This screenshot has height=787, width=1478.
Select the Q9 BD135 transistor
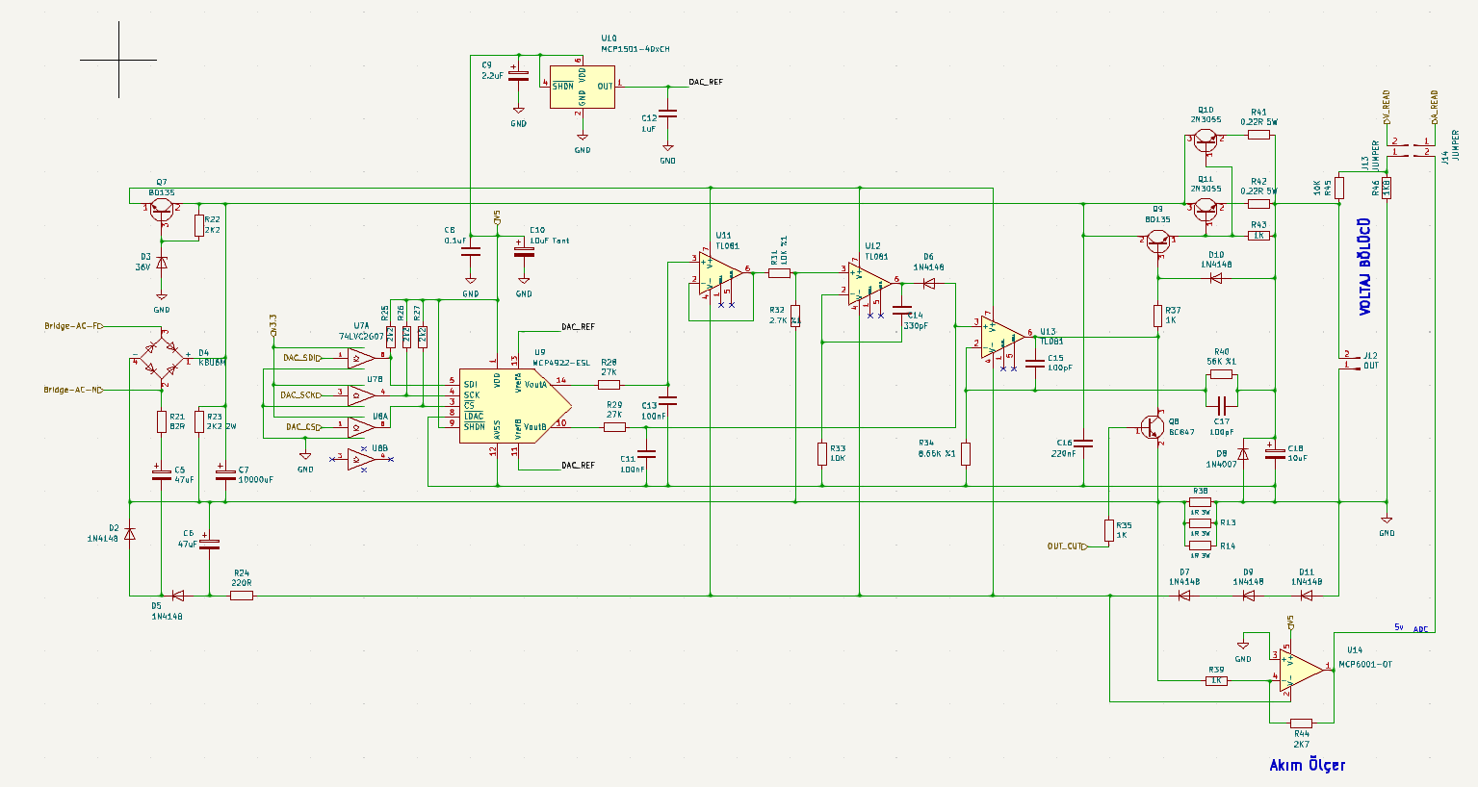click(1159, 242)
